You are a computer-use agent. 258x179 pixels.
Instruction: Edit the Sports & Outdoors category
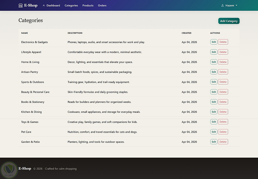[214, 82]
